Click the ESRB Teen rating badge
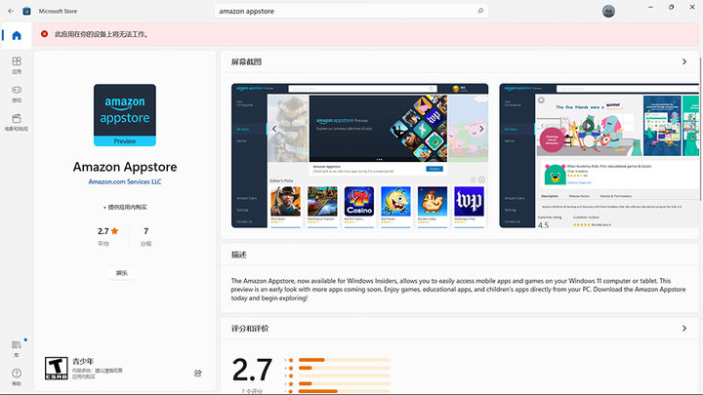703x395 pixels. tap(56, 368)
